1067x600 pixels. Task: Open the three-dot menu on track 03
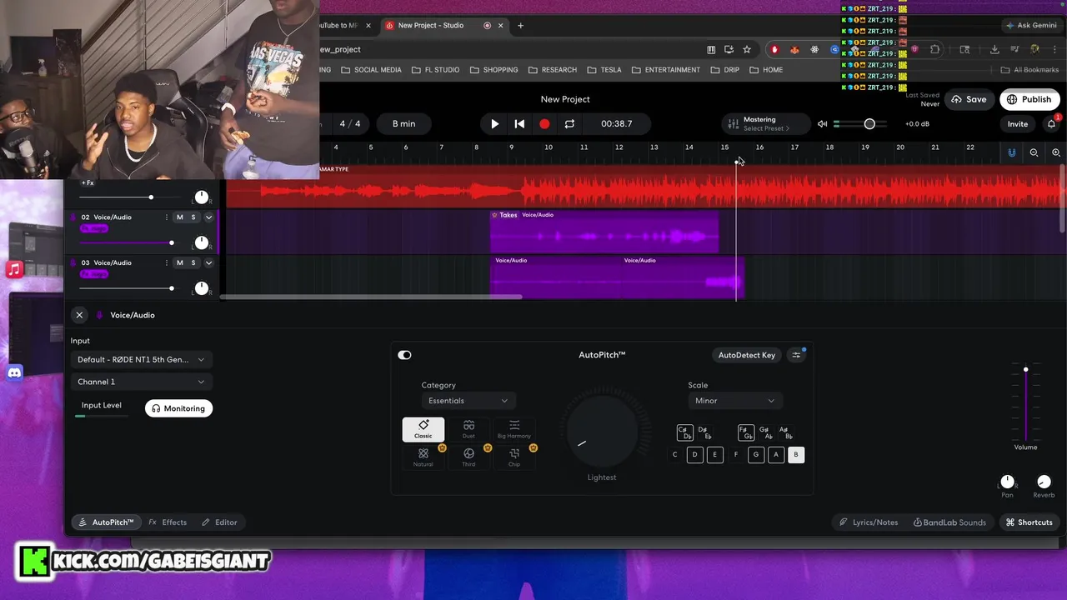[x=166, y=262]
